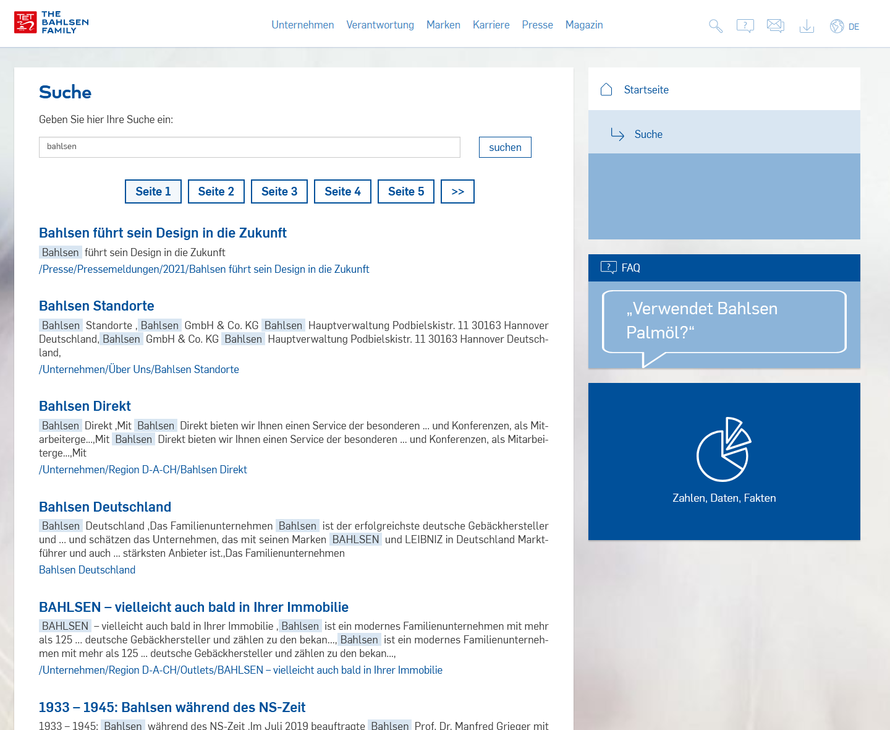Click the 'Zahlen, Daten, Fakten' label

(724, 498)
